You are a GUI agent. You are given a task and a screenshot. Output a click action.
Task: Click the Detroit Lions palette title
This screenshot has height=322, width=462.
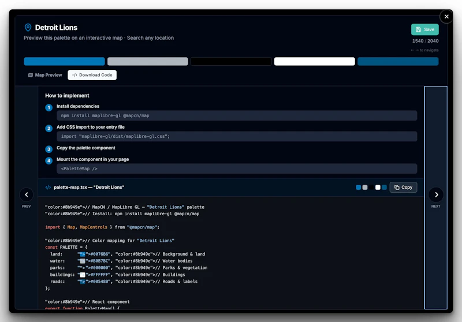pyautogui.click(x=56, y=27)
